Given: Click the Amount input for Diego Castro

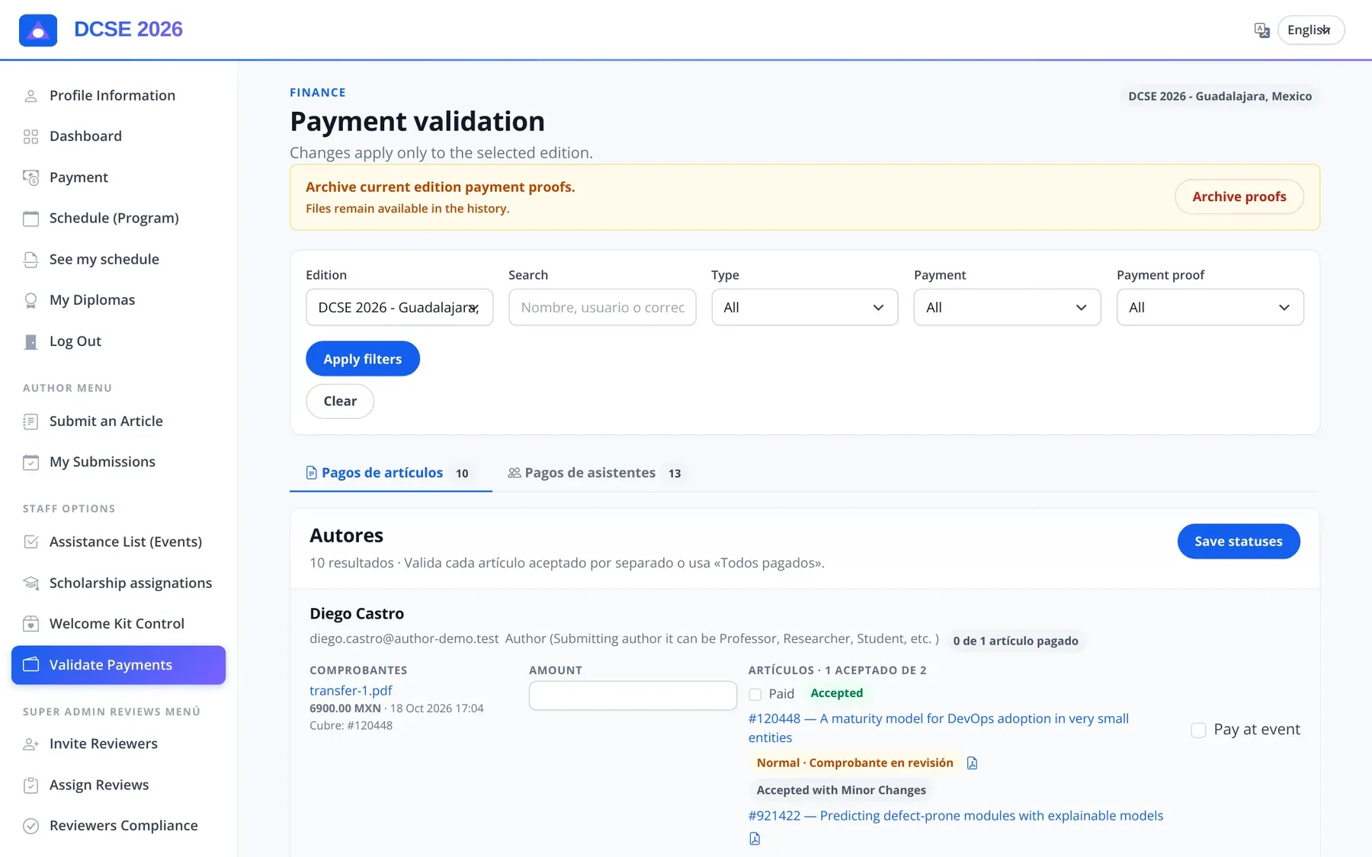Looking at the screenshot, I should [x=633, y=696].
